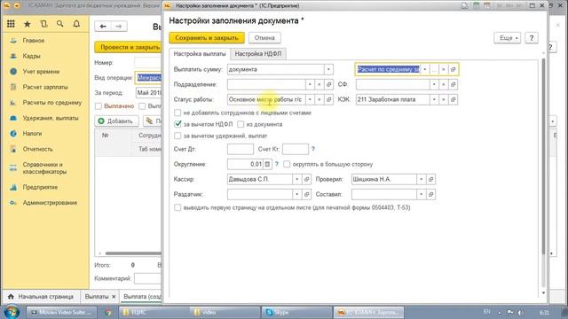Uncheck за вычетом НДФЛ checkbox
Screen dimensions: 568x319
click(177, 124)
